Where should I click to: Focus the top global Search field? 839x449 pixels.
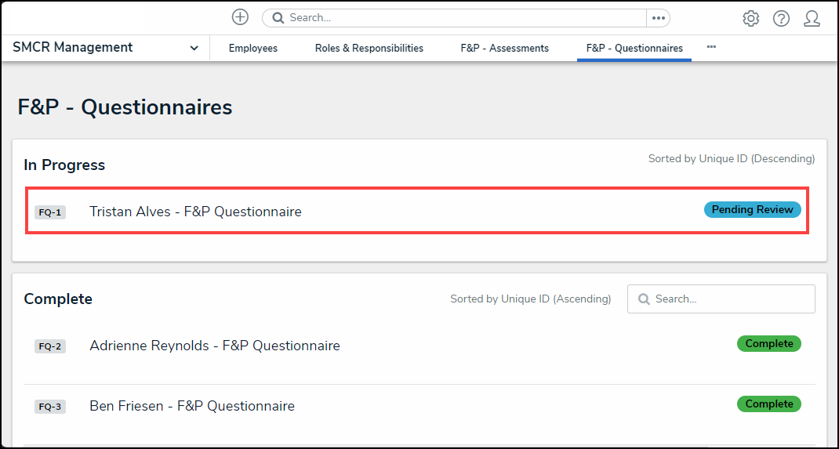(x=463, y=18)
